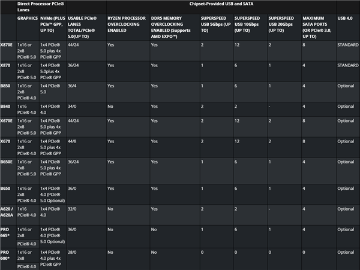The image size is (360, 270).
Task: Select the STANDARD USB 4.0 cell for X870
Action: click(347, 65)
